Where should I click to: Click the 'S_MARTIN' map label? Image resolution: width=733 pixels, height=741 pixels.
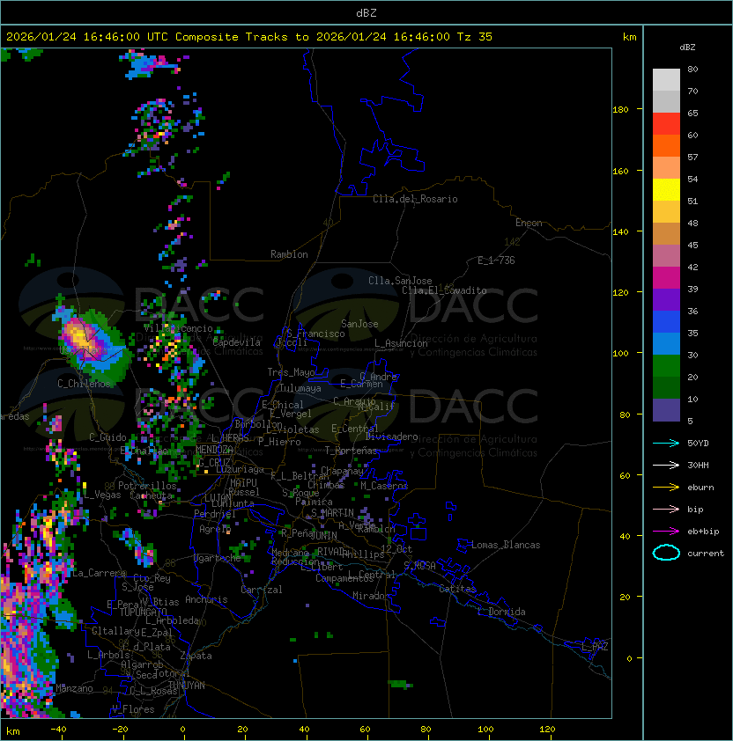coord(332,513)
